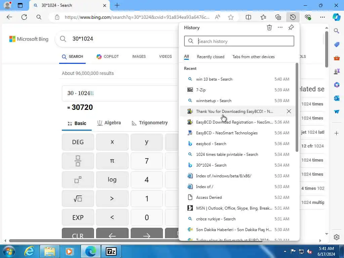Pin the History panel
Viewport: 344px width, 258px height.
click(x=291, y=28)
